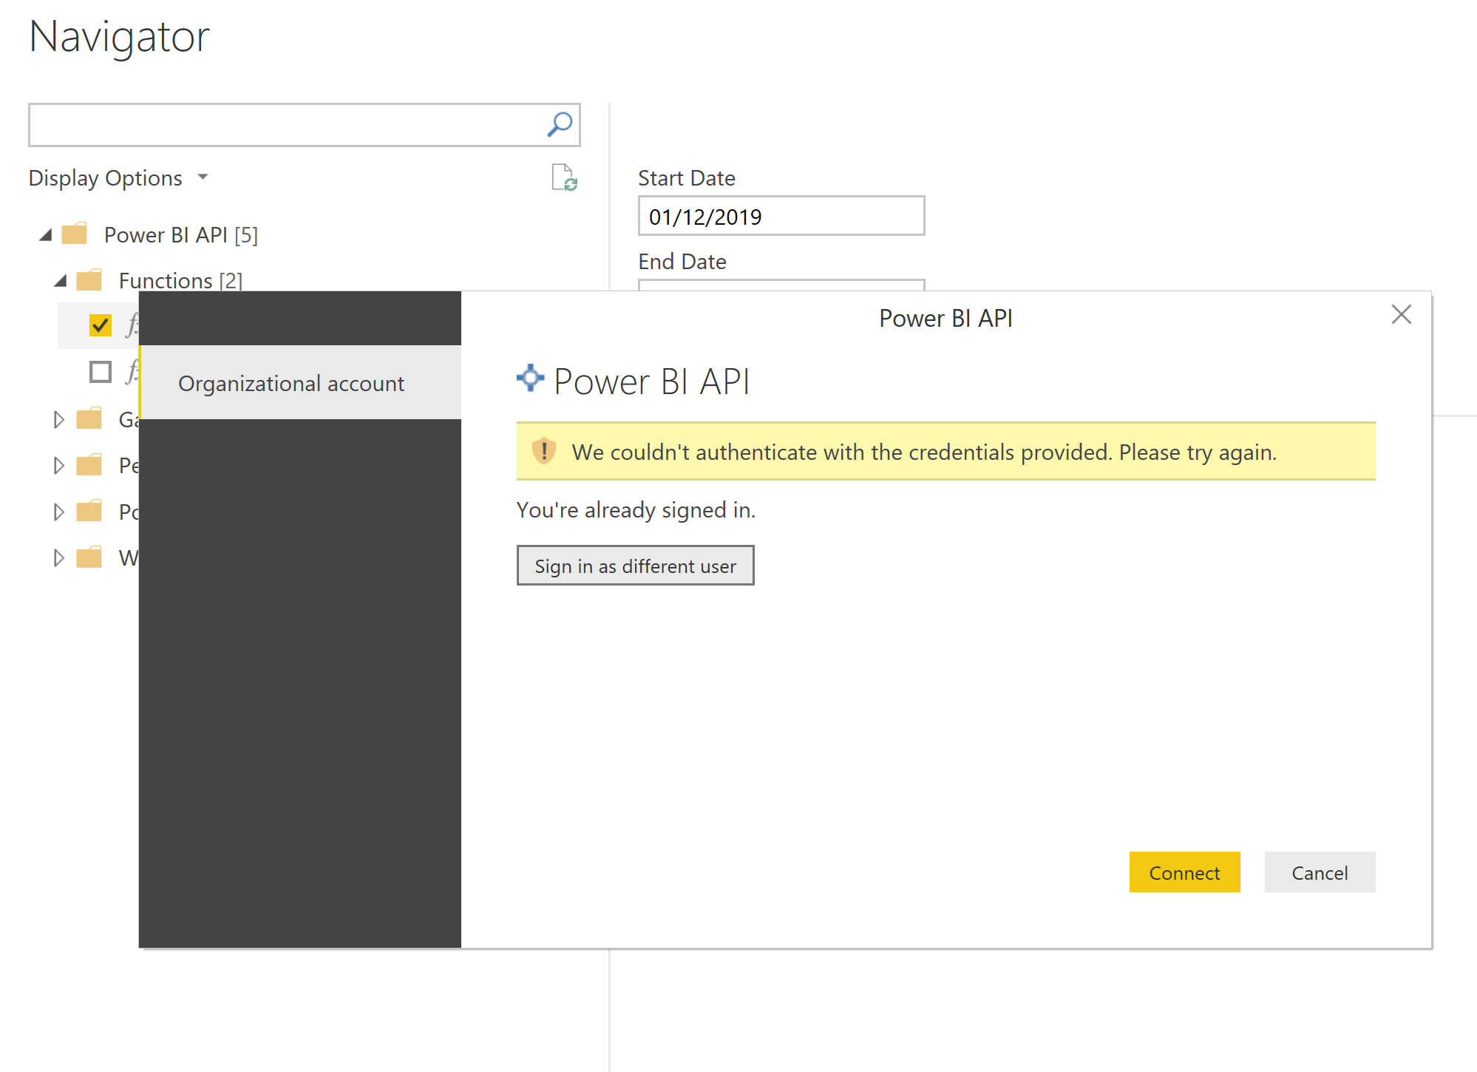Image resolution: width=1477 pixels, height=1072 pixels.
Task: Select the Organizational account tab
Action: 291,383
